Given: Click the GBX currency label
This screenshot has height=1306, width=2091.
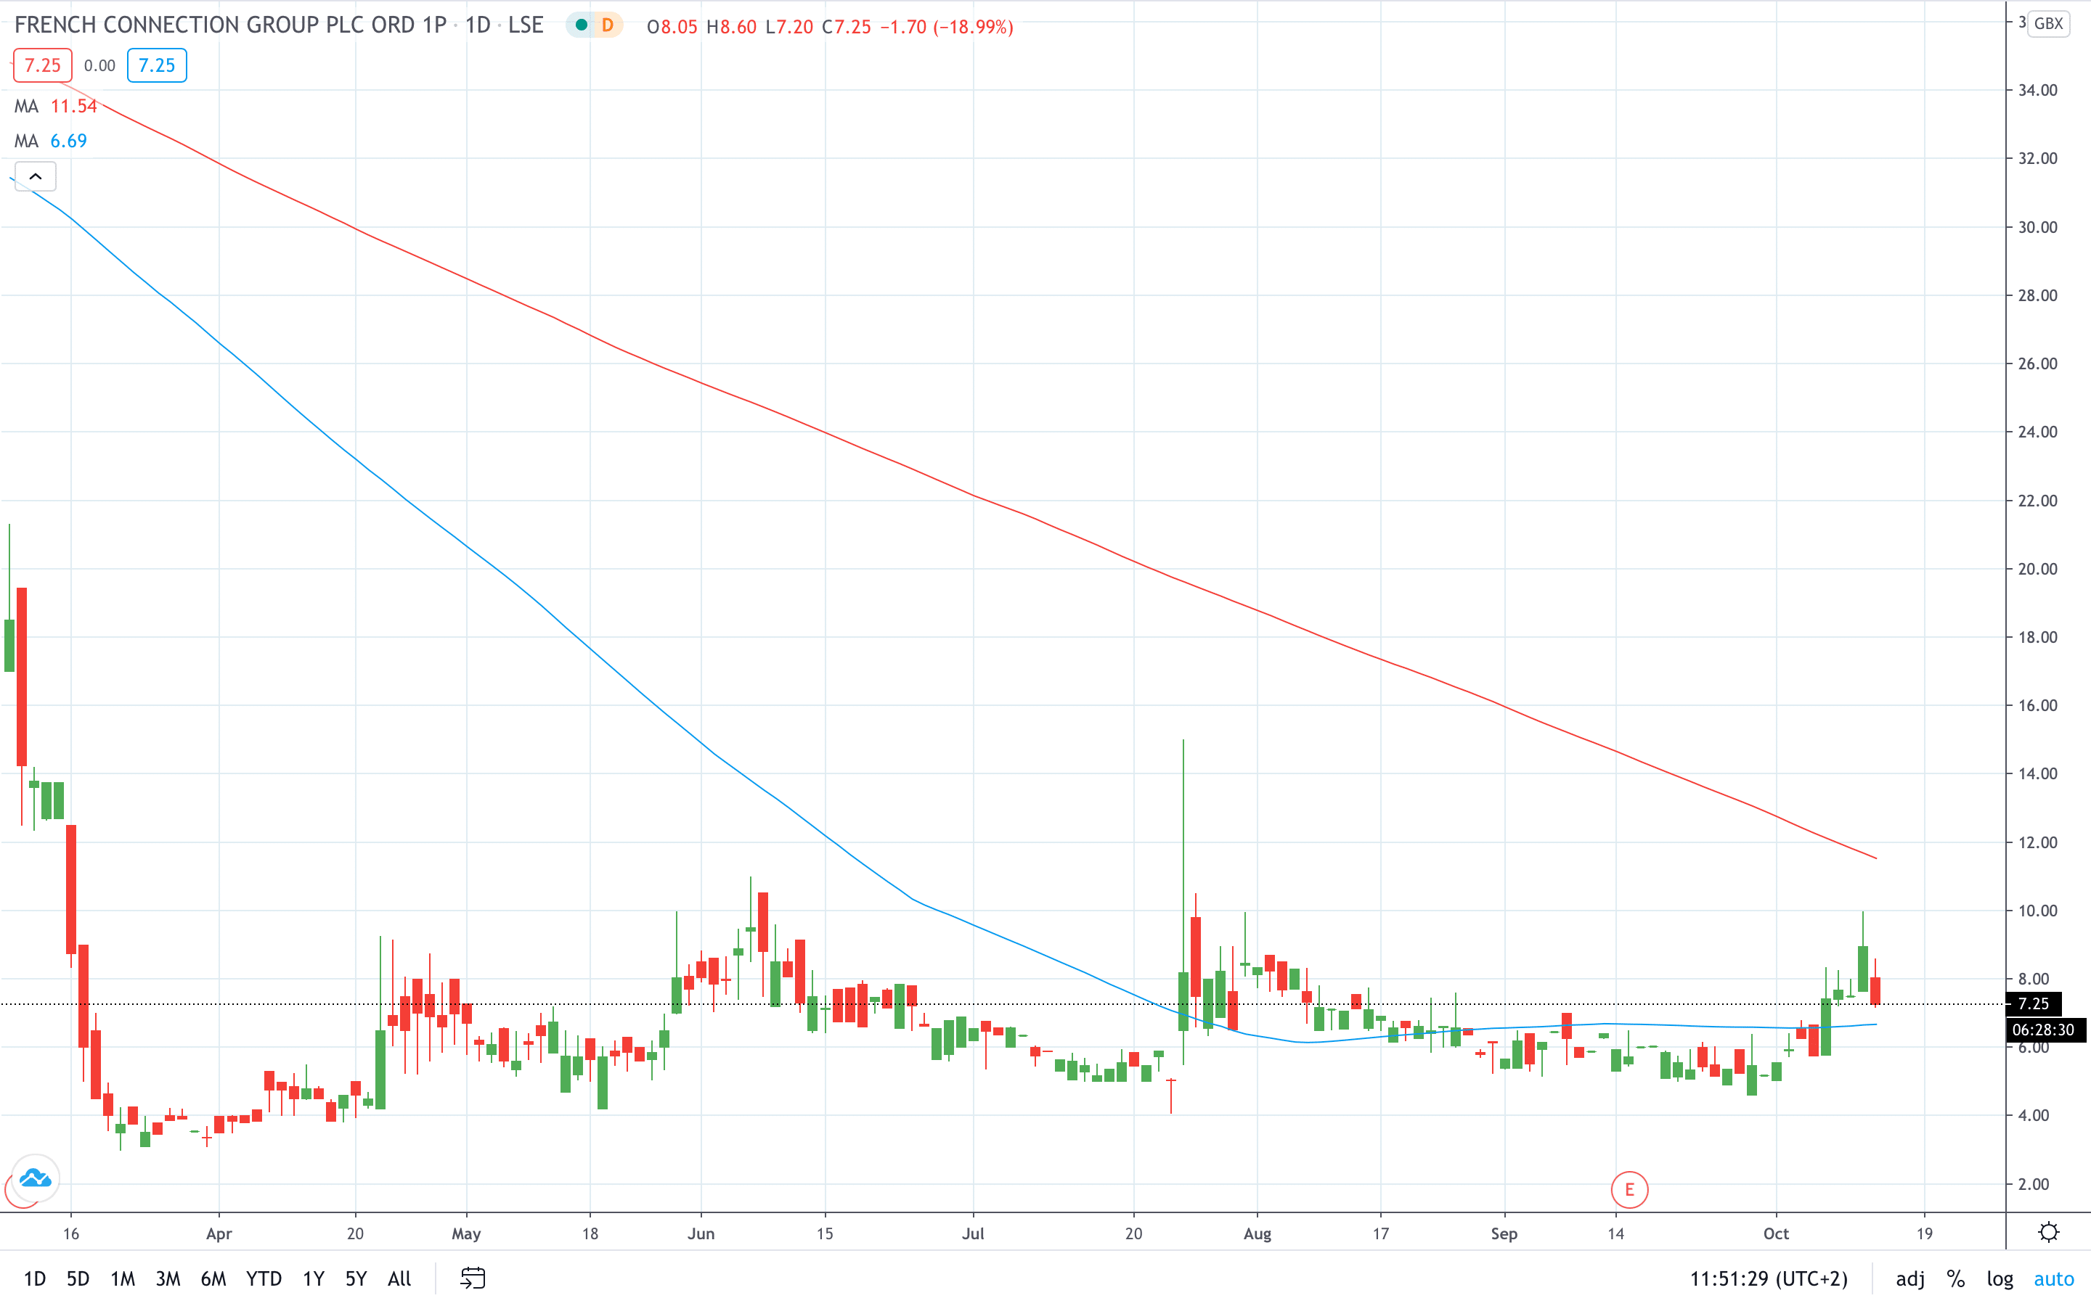Looking at the screenshot, I should 2047,23.
